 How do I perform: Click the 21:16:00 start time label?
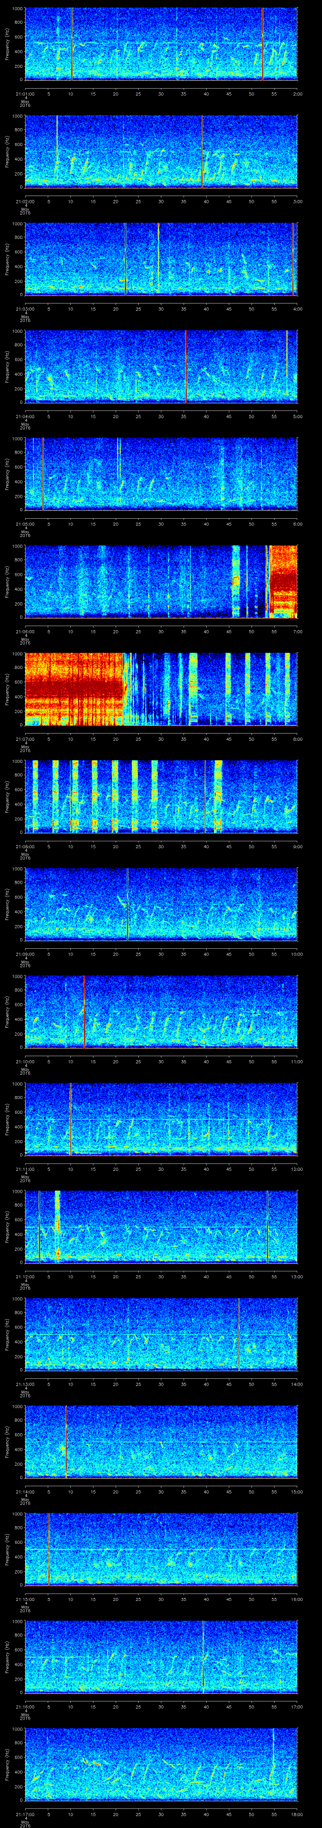[25, 1706]
